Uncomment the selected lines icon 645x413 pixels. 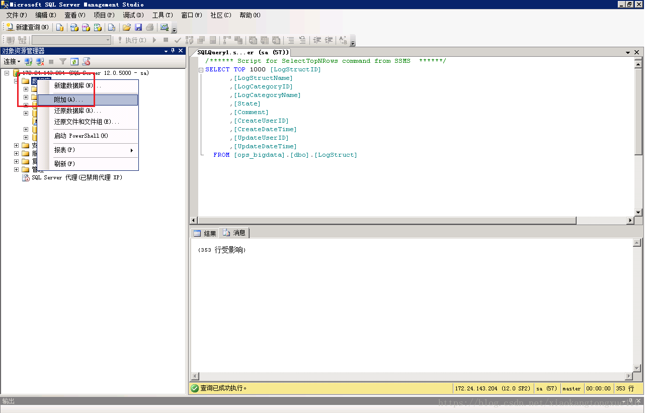(x=302, y=40)
